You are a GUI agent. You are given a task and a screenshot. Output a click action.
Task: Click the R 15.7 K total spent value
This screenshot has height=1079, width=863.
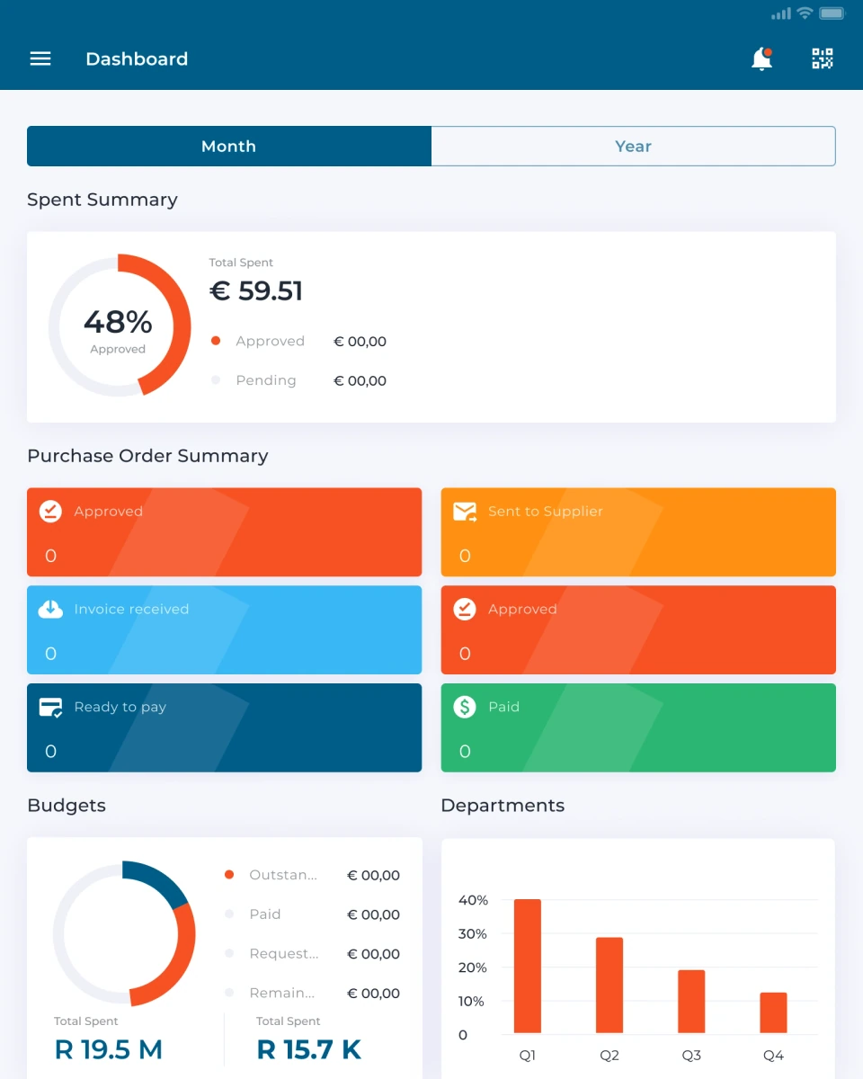point(309,1049)
